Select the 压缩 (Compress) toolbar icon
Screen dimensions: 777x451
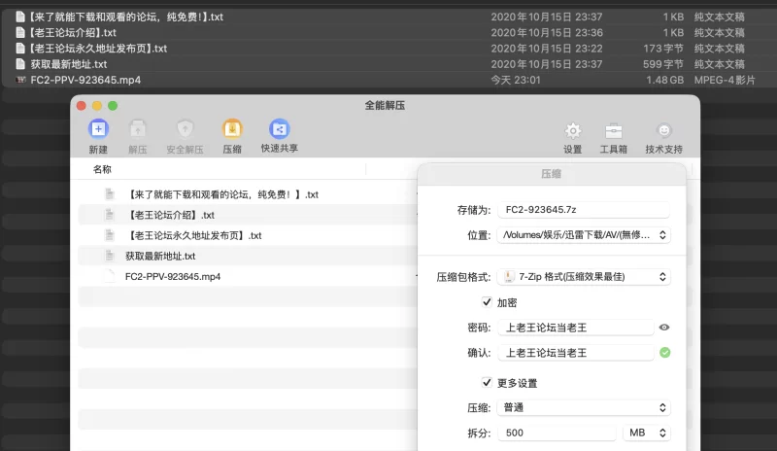point(231,129)
